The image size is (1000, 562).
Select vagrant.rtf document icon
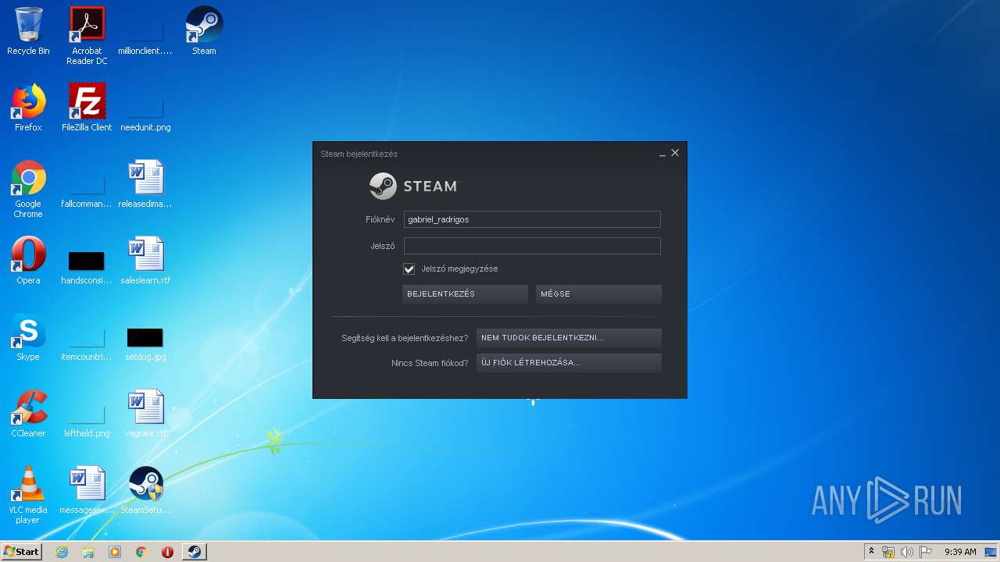145,414
